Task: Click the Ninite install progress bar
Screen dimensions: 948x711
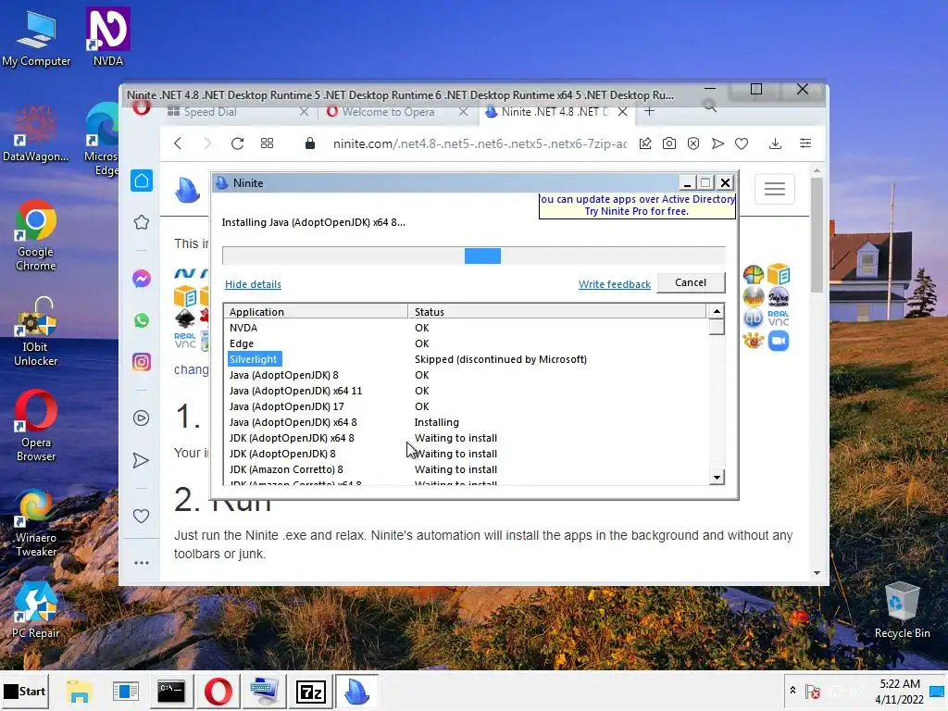Action: click(473, 256)
